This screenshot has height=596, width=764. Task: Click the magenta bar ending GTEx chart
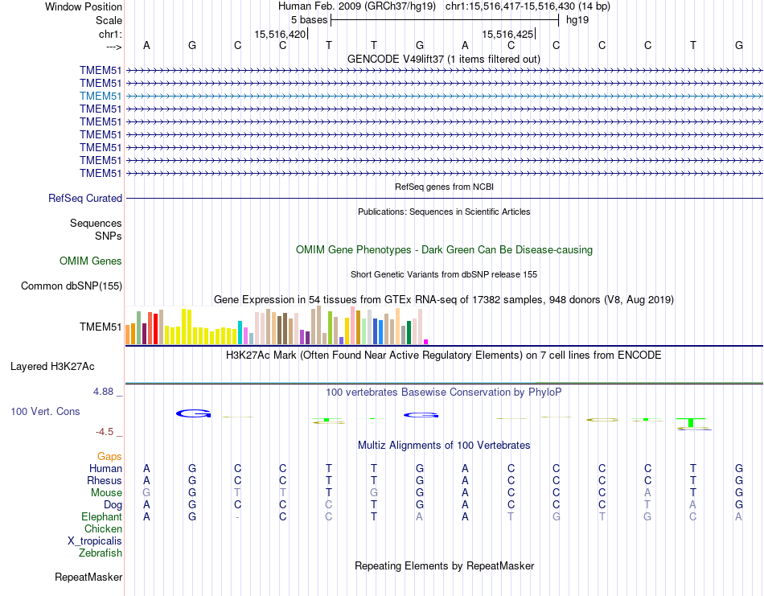click(x=426, y=342)
